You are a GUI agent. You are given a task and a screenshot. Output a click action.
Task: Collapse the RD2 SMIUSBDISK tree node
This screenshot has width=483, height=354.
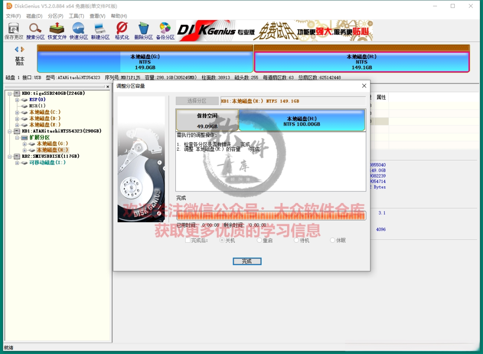[x=9, y=156]
